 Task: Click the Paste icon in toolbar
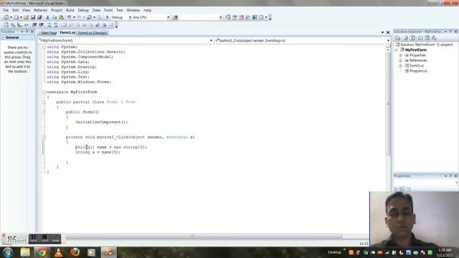click(61, 17)
